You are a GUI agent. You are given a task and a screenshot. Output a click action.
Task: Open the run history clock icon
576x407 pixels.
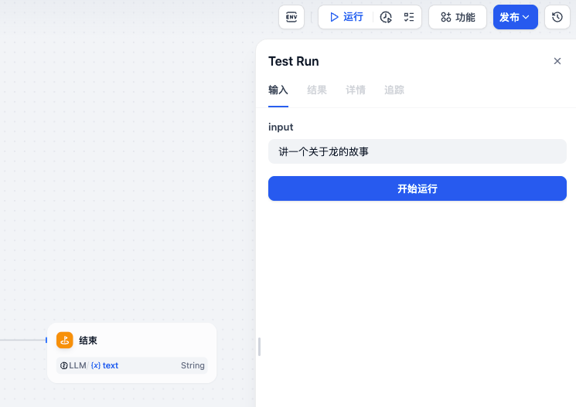[386, 17]
